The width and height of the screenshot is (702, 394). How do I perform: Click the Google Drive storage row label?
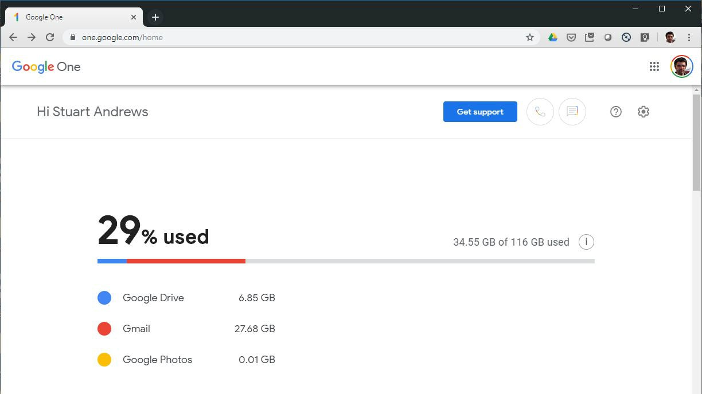[153, 298]
